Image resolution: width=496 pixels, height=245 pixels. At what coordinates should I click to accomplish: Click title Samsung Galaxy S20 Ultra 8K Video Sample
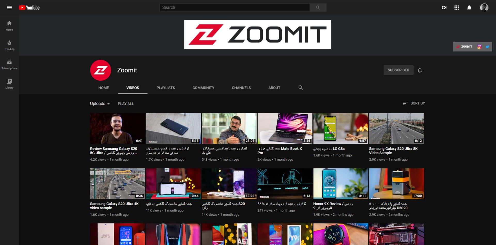[x=393, y=151]
